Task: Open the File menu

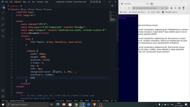Action: click(x=7, y=2)
